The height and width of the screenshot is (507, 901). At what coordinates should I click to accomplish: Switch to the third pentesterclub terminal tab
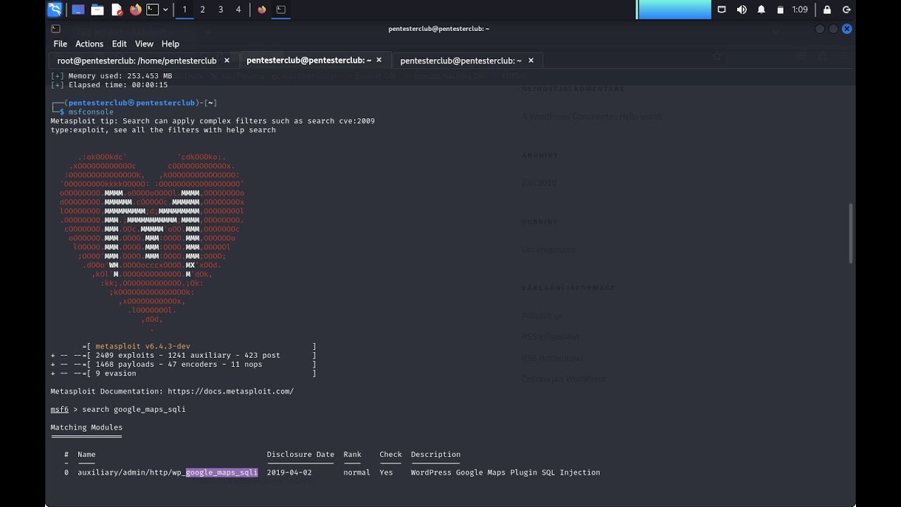point(461,61)
